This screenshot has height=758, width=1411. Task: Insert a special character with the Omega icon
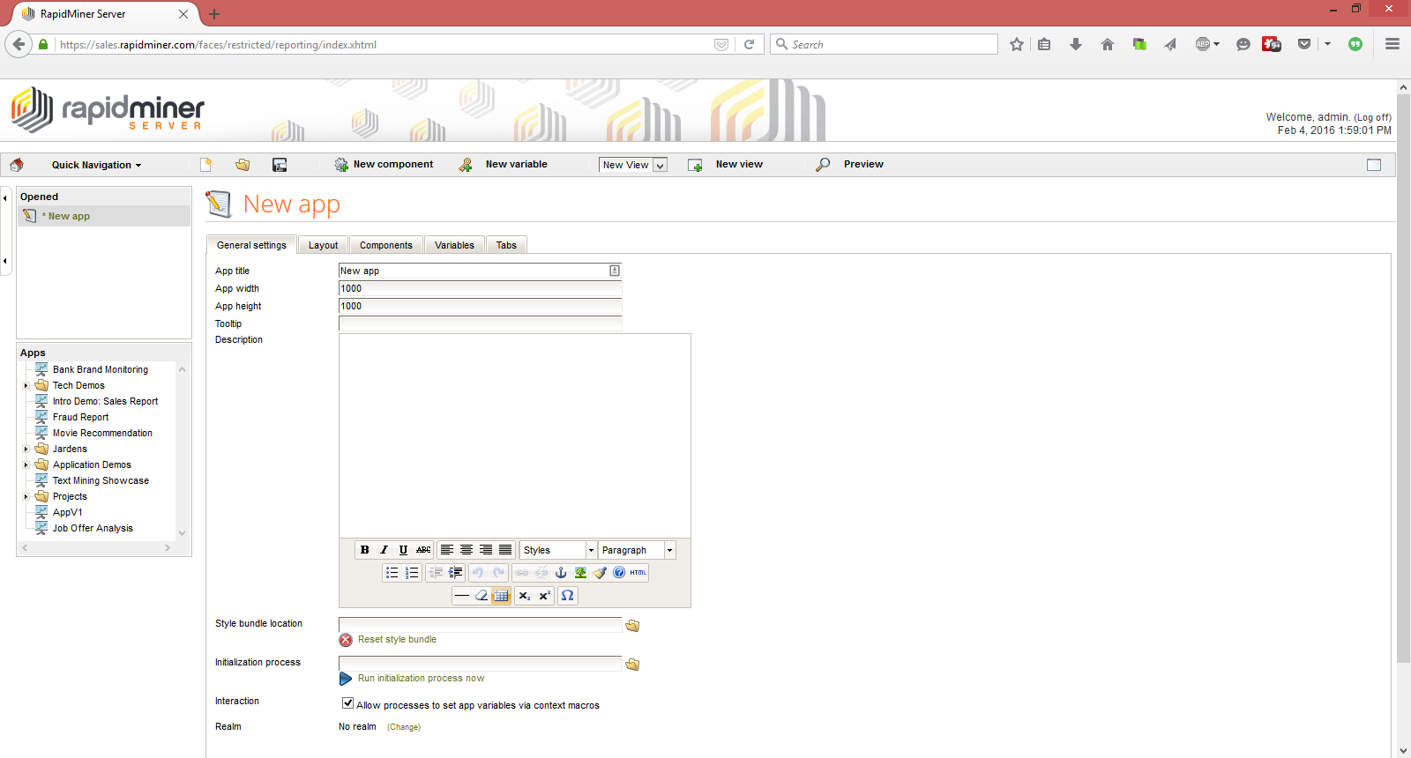point(568,596)
